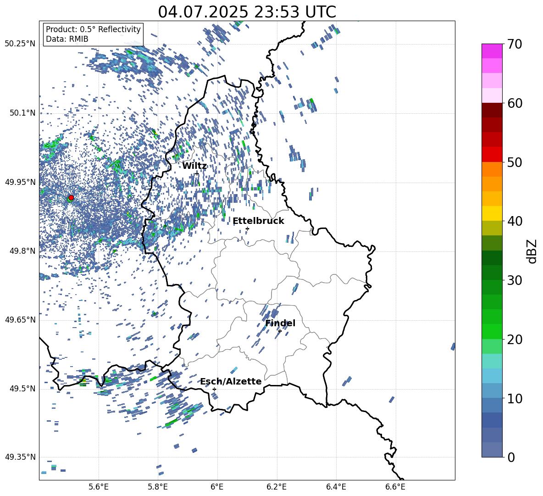543x496 pixels.
Task: Click the 6.6°E longitude label
Action: coord(395,487)
